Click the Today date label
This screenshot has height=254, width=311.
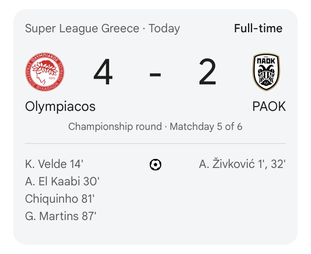click(164, 29)
